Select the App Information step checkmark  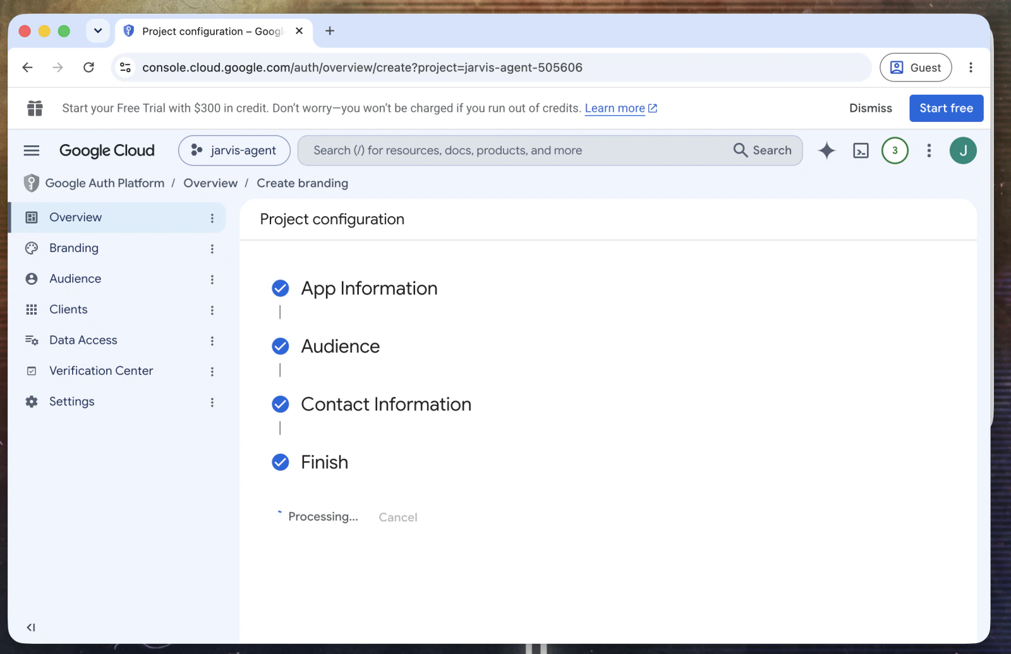click(x=281, y=288)
